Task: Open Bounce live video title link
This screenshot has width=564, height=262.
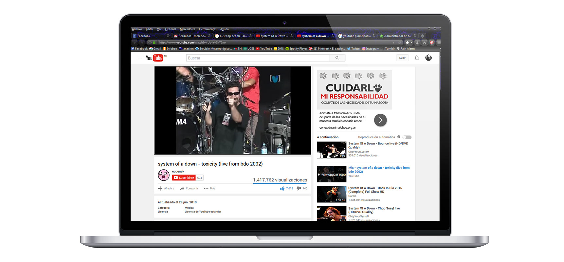Action: pyautogui.click(x=378, y=145)
